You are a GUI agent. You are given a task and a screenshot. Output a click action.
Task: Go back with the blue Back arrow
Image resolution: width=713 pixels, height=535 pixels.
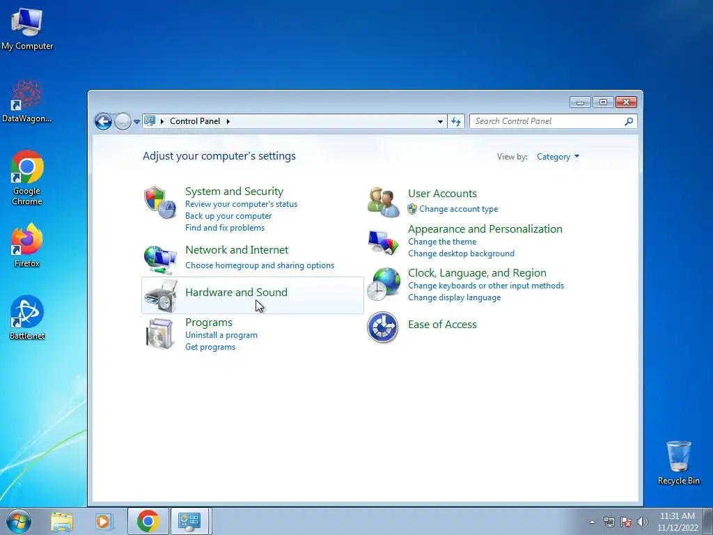coord(103,121)
